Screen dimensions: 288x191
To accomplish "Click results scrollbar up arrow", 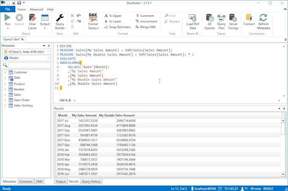I will 283,120.
